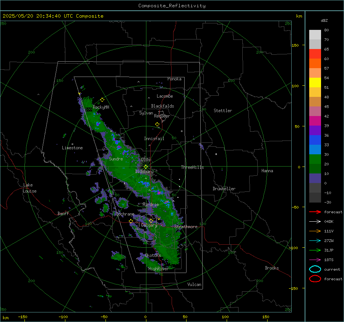
Task: Click the red forecast arrow in legend
Action: [x=315, y=212]
